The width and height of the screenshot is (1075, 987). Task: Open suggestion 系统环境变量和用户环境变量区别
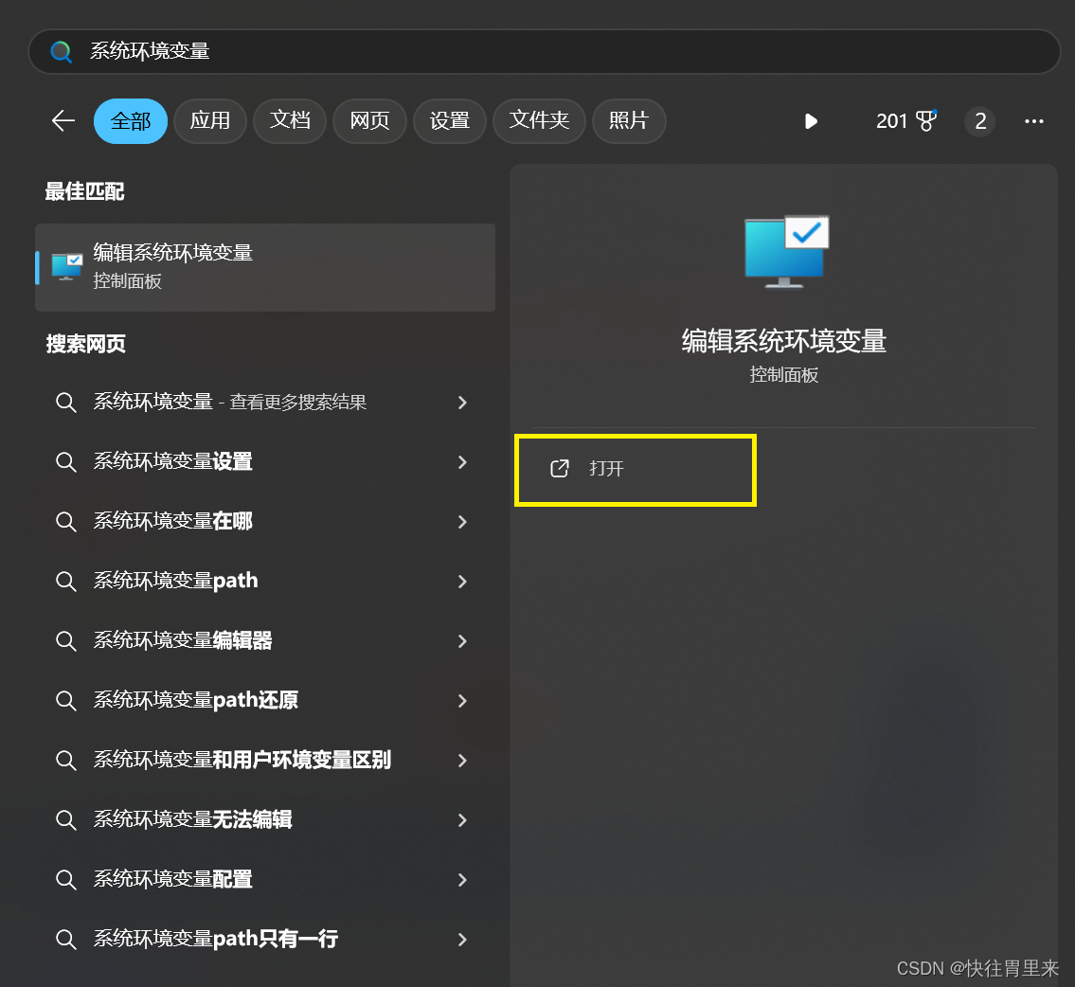(x=265, y=760)
